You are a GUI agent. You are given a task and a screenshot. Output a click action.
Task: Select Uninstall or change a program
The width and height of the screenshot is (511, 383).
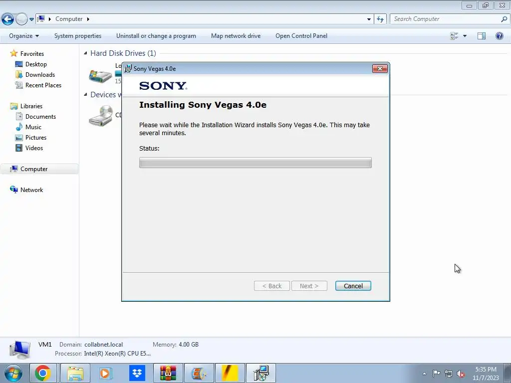pyautogui.click(x=156, y=36)
